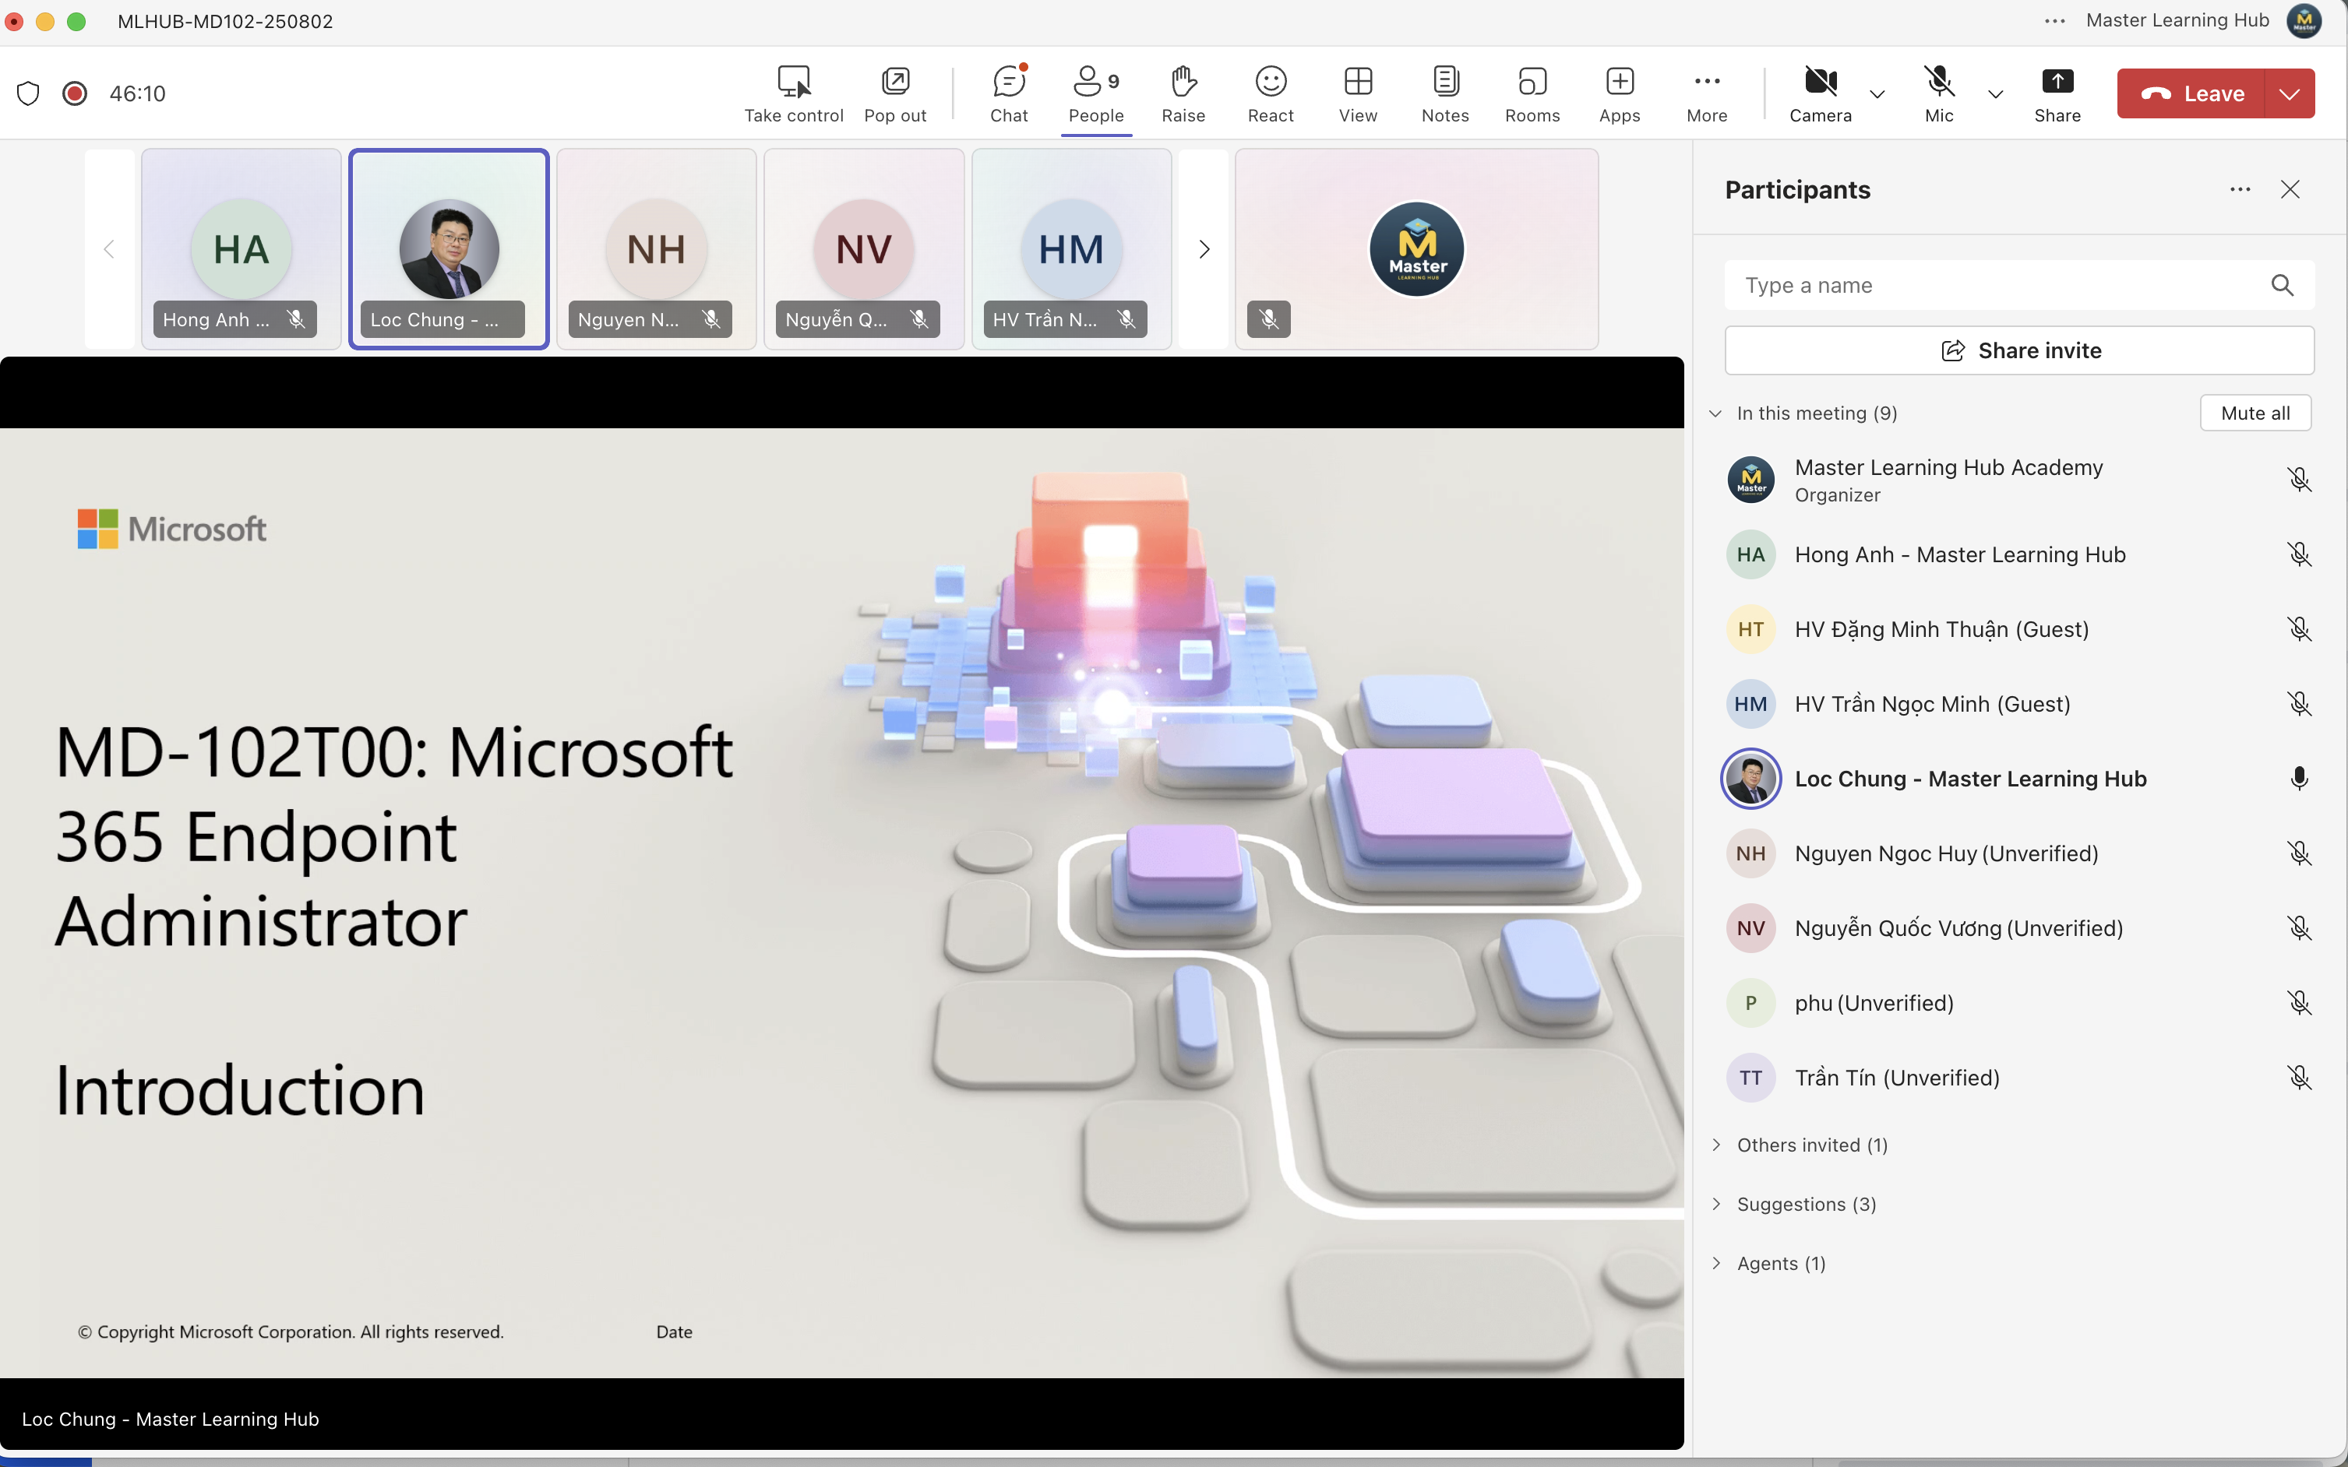Expand Others invited (1) section

[1716, 1145]
